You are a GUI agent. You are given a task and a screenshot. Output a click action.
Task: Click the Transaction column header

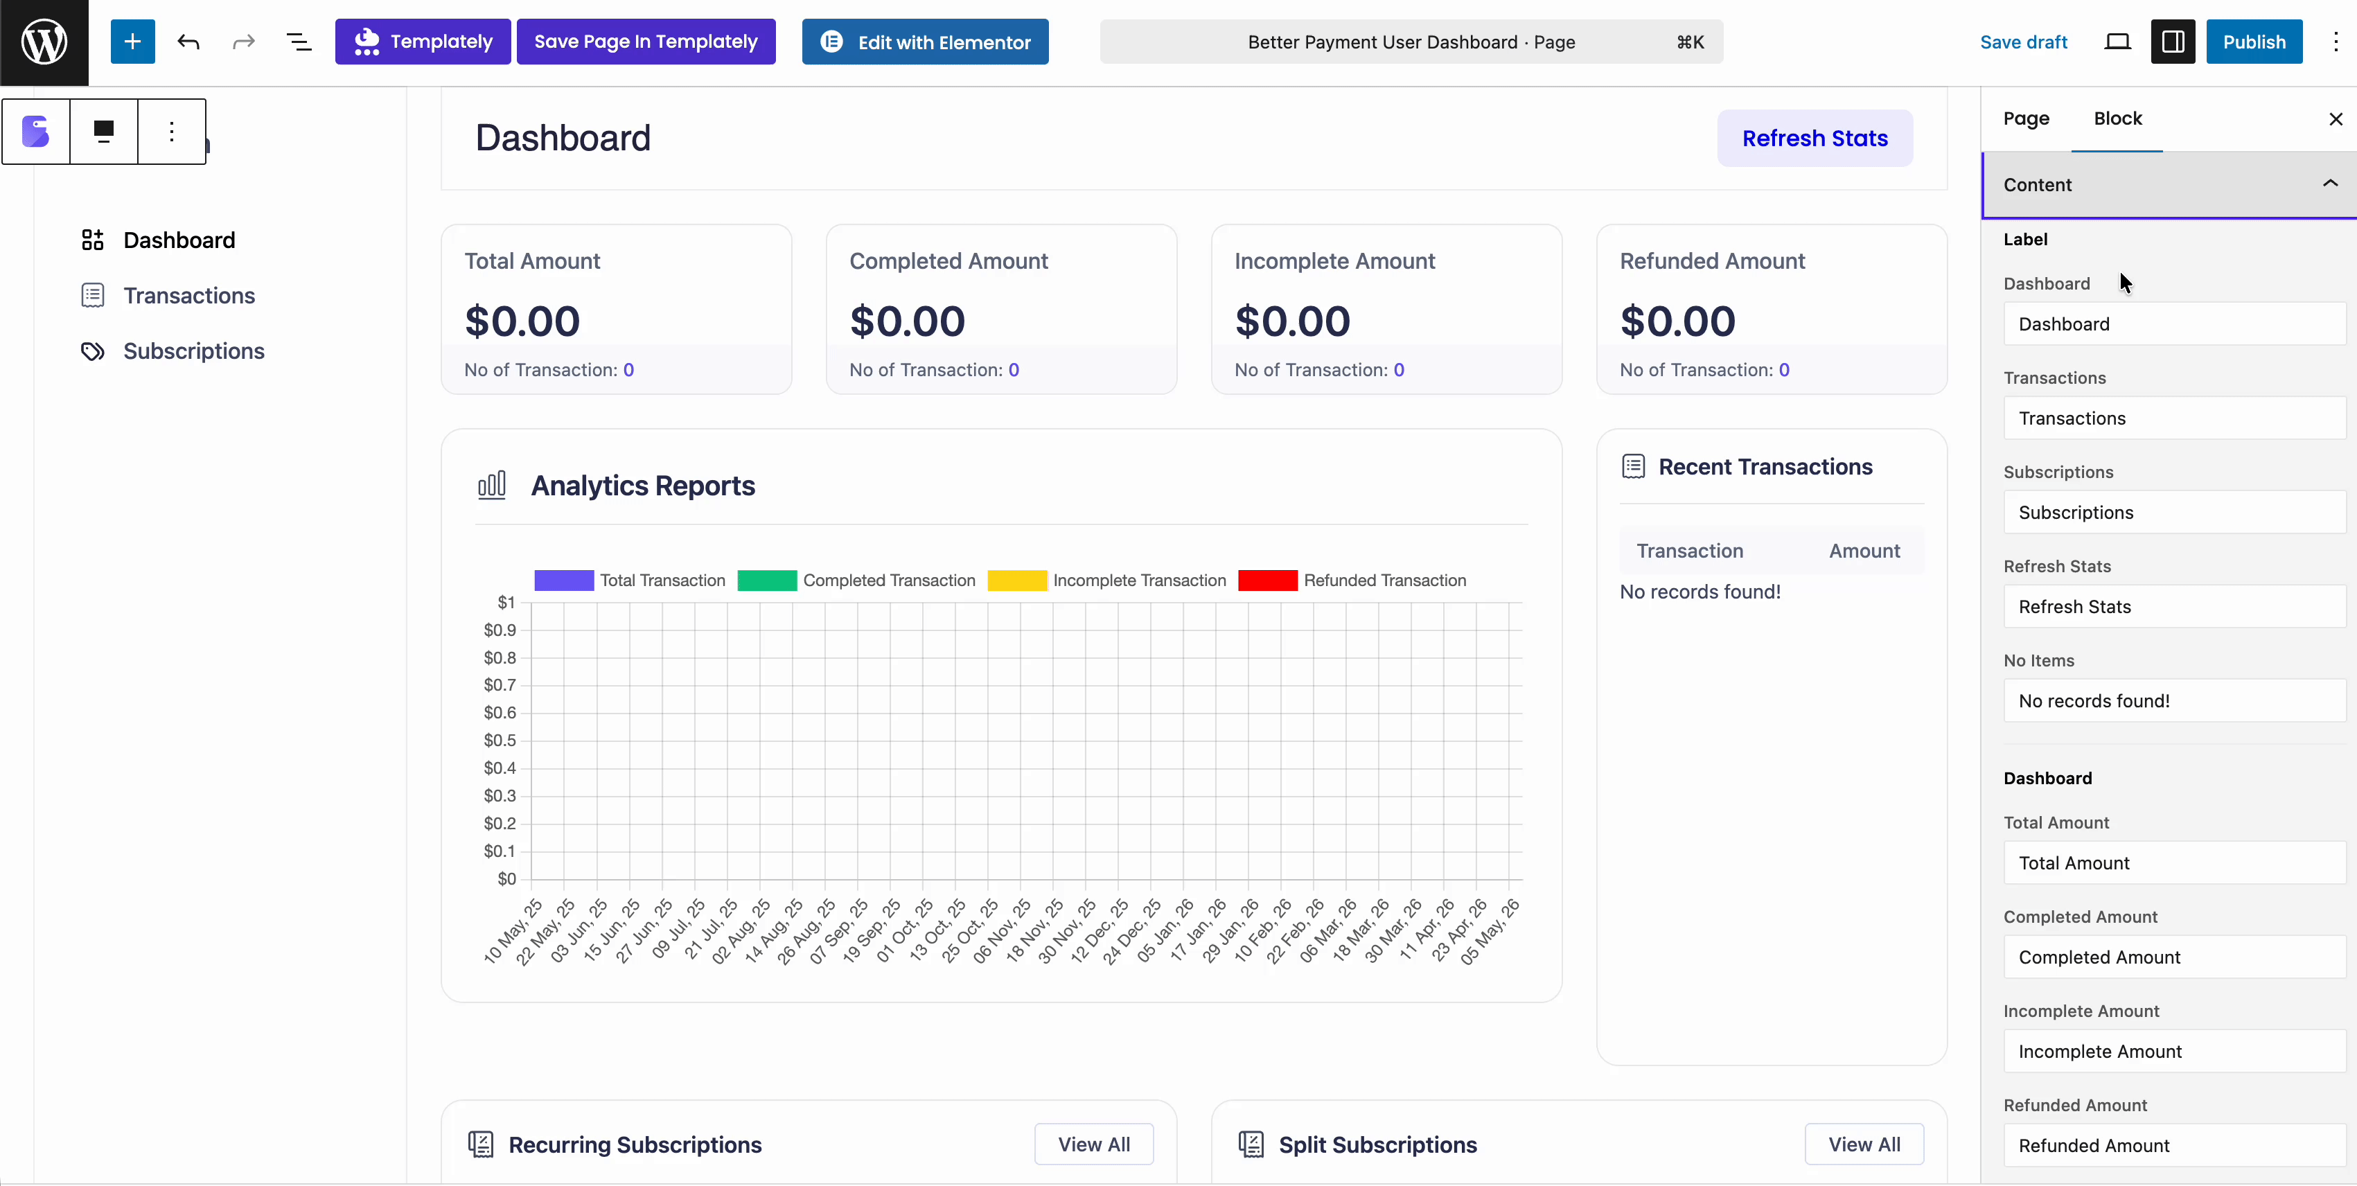click(1690, 551)
